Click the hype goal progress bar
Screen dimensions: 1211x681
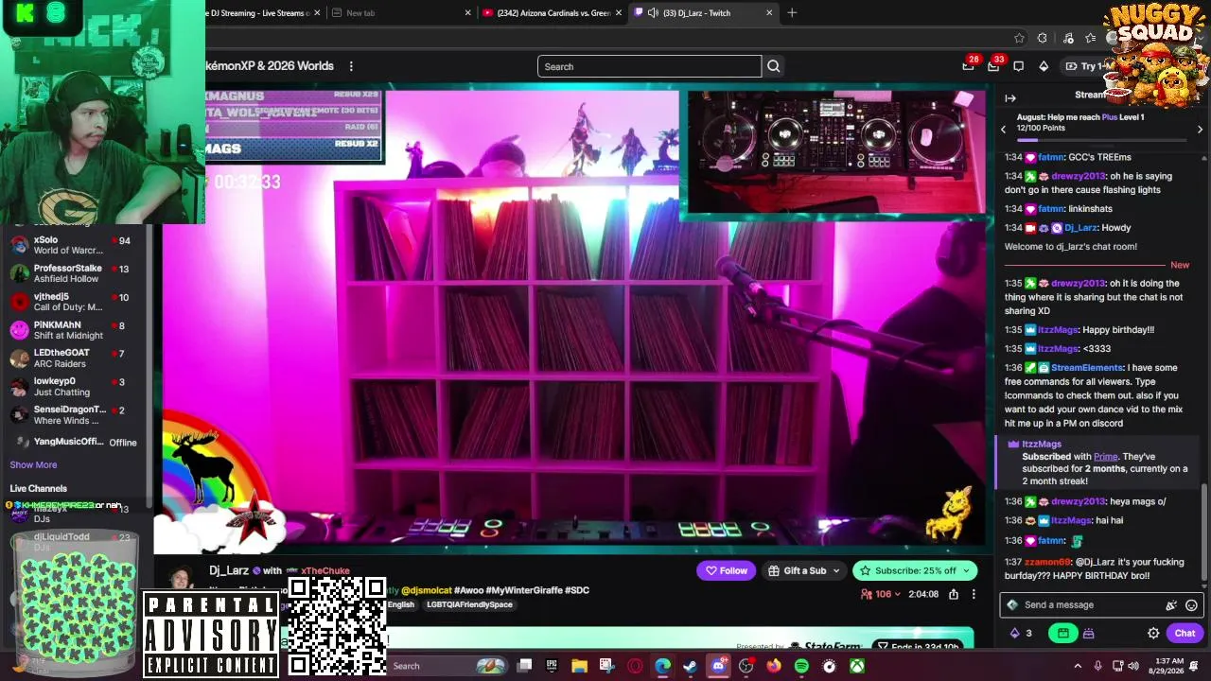(1102, 139)
